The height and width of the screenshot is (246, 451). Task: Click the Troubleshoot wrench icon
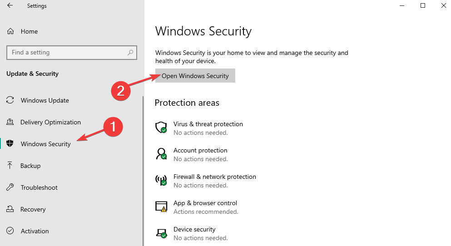10,187
